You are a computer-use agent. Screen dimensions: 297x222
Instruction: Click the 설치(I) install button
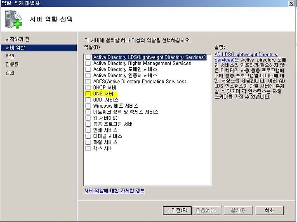pyautogui.click(x=238, y=210)
